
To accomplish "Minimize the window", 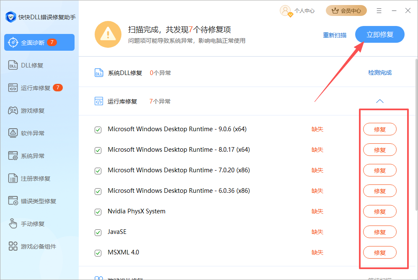I will pos(394,10).
